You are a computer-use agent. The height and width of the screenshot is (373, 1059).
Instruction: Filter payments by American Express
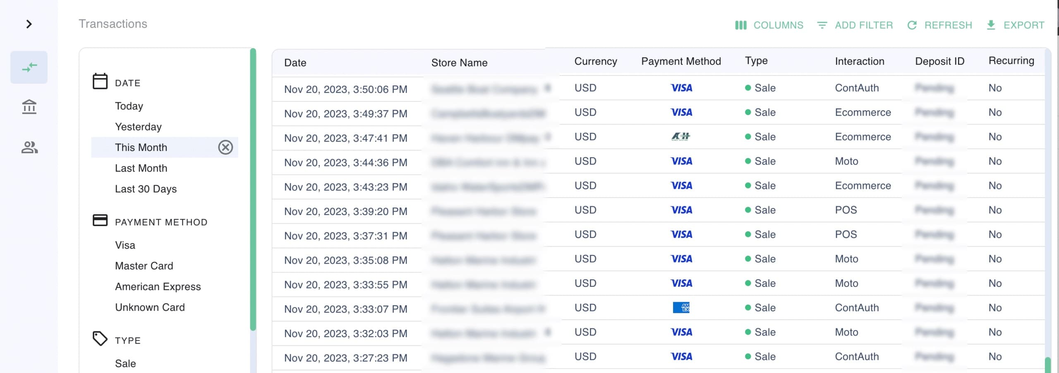[x=158, y=287]
